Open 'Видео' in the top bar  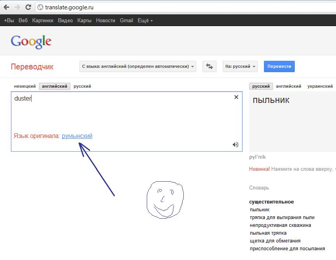tap(65, 20)
